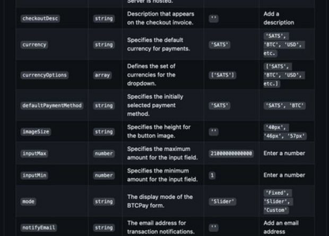Click the imageSize property name
The image size is (329, 236).
(36, 132)
